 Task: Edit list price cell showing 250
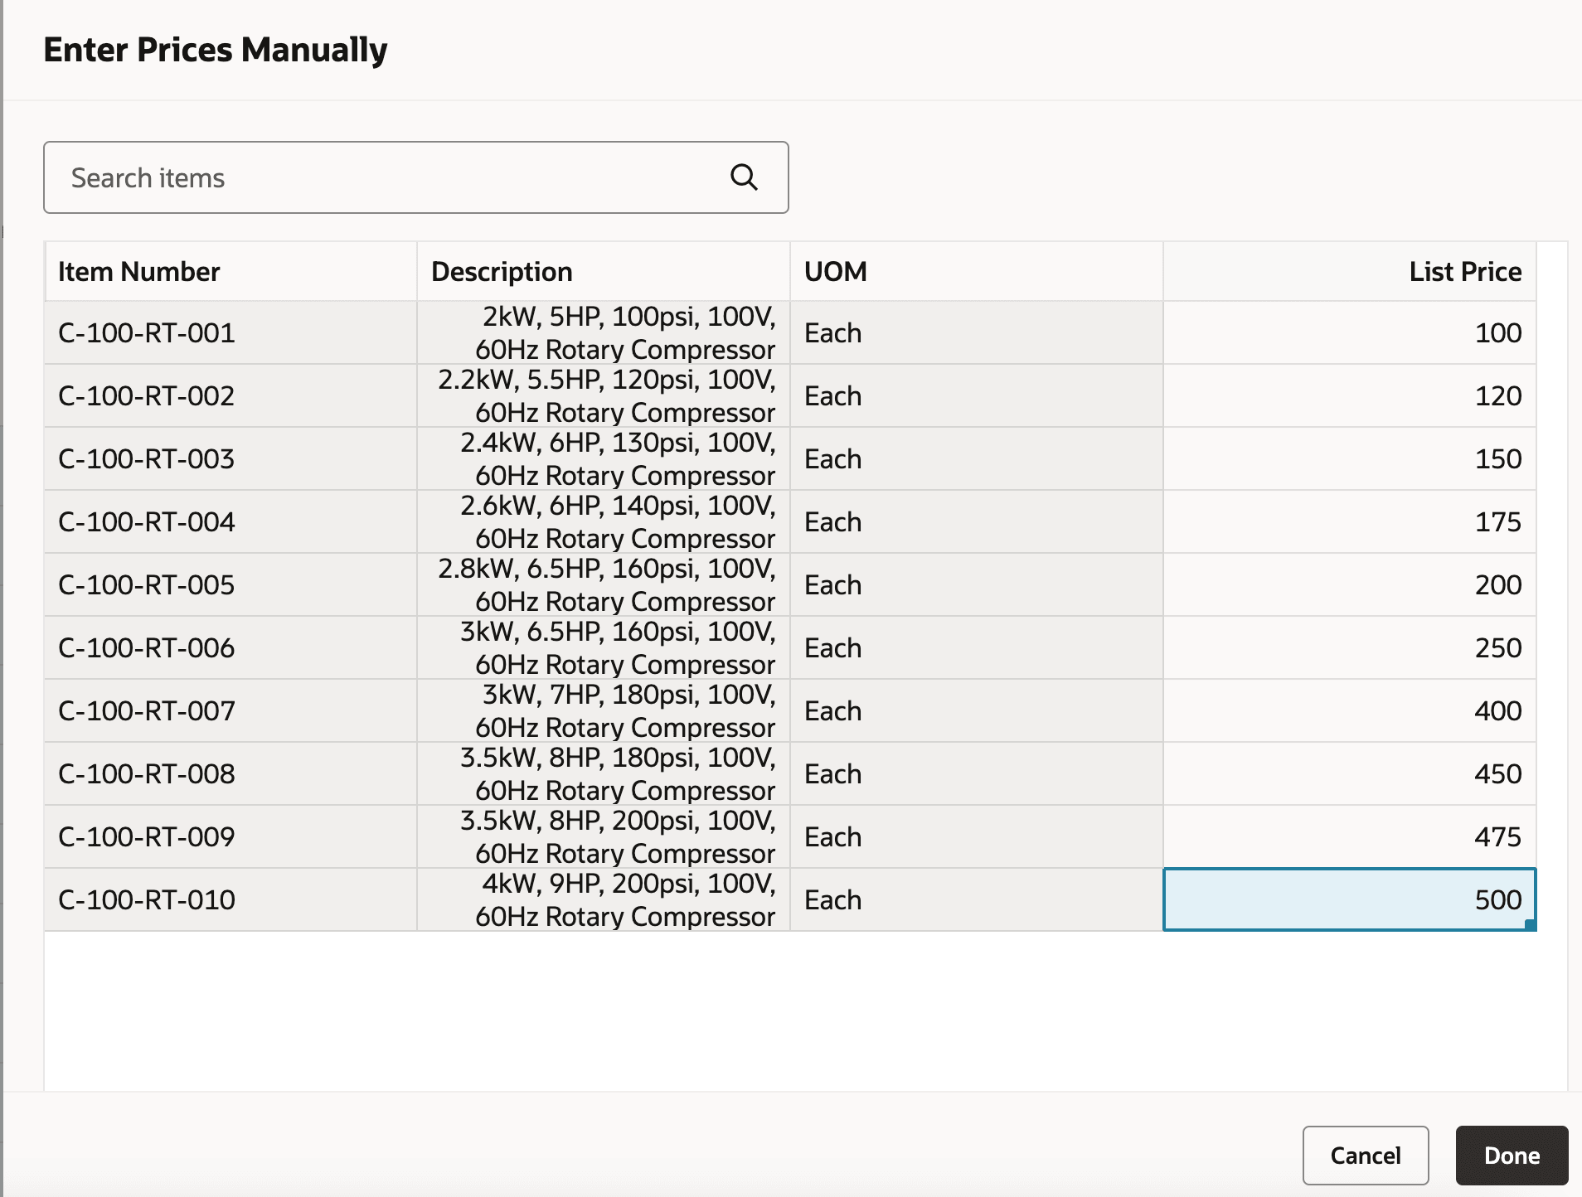coord(1349,648)
